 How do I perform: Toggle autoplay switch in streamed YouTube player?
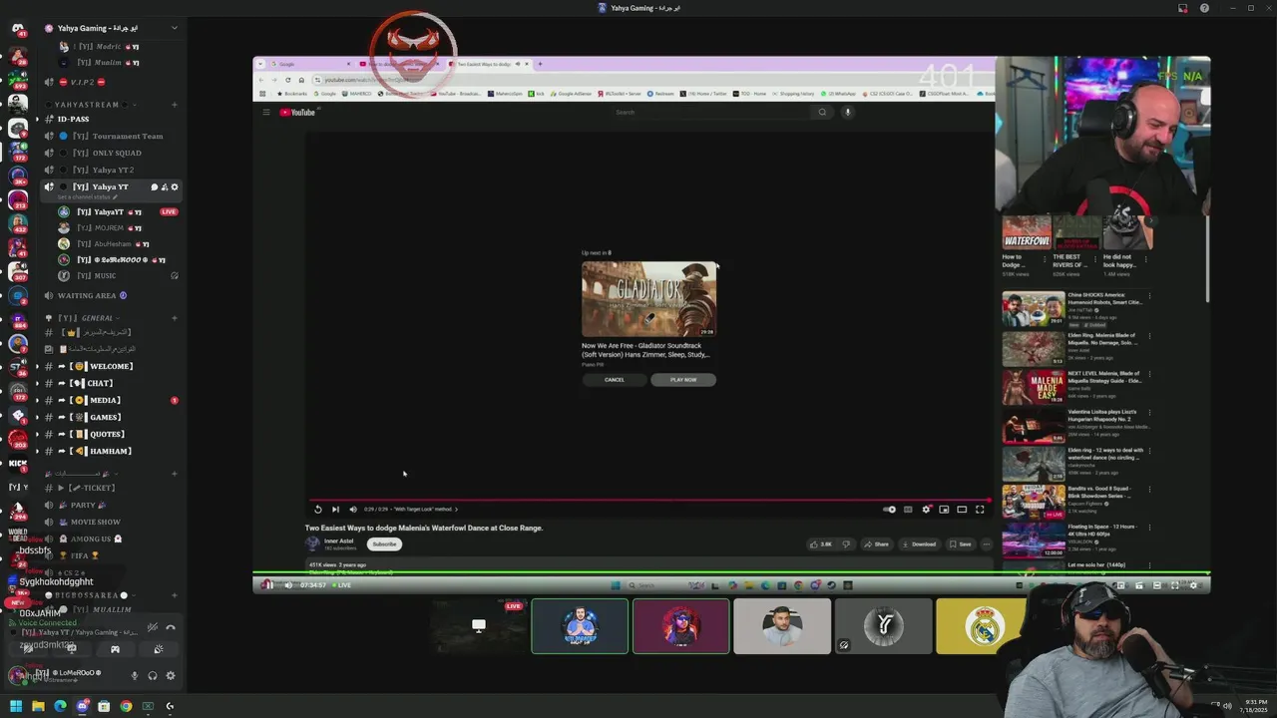click(889, 510)
